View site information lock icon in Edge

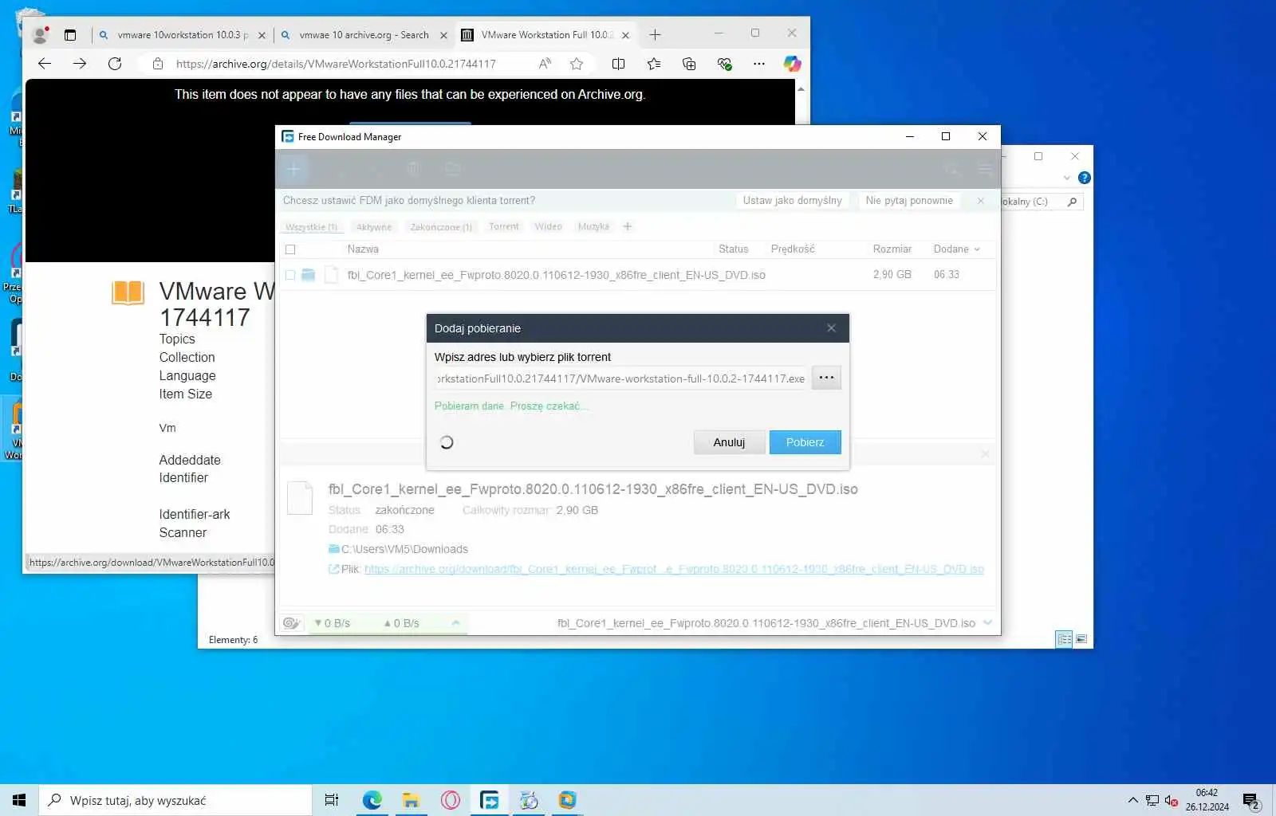pos(158,64)
